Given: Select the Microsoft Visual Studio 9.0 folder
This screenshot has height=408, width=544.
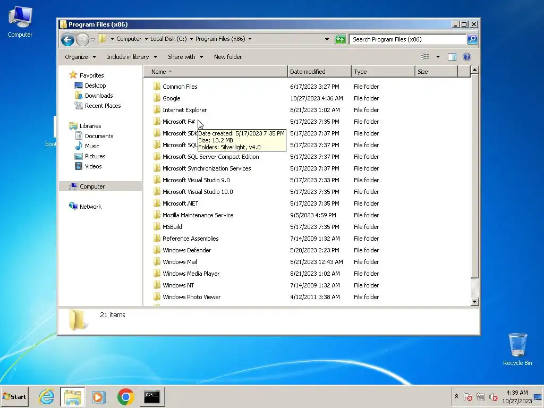Looking at the screenshot, I should point(196,180).
